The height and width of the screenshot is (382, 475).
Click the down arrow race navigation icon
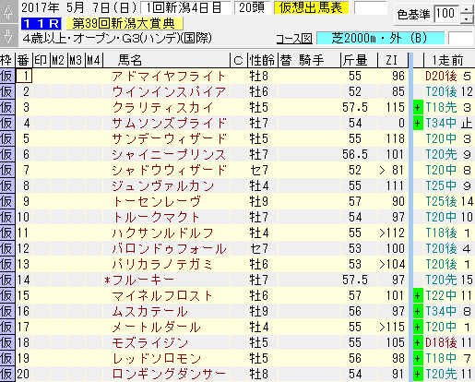tap(7, 36)
